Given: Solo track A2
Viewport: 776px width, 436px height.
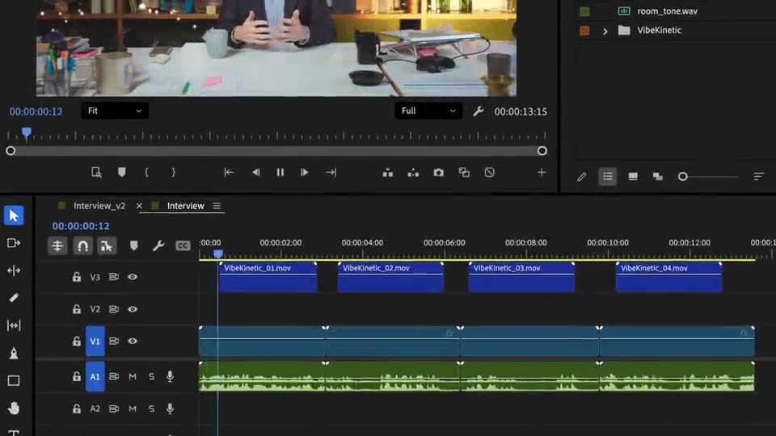Looking at the screenshot, I should pyautogui.click(x=151, y=409).
